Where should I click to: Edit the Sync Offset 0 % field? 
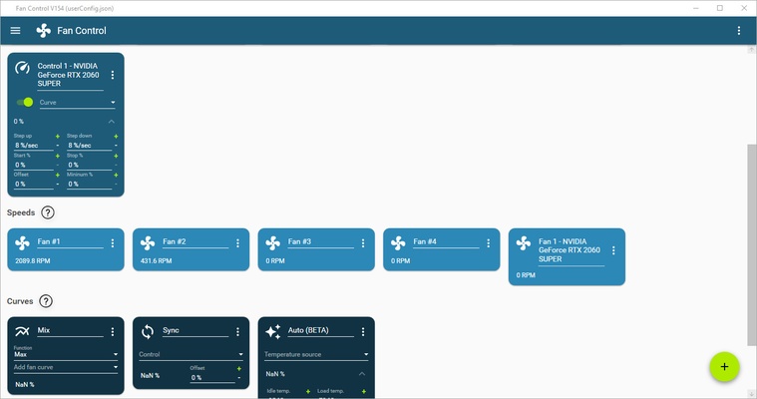pyautogui.click(x=212, y=378)
